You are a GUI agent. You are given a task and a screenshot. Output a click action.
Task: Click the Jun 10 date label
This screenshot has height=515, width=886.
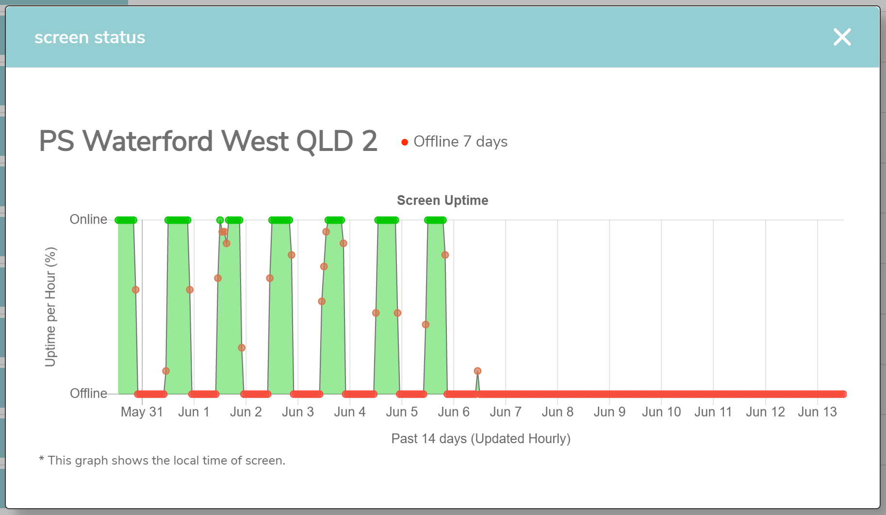[x=661, y=412]
